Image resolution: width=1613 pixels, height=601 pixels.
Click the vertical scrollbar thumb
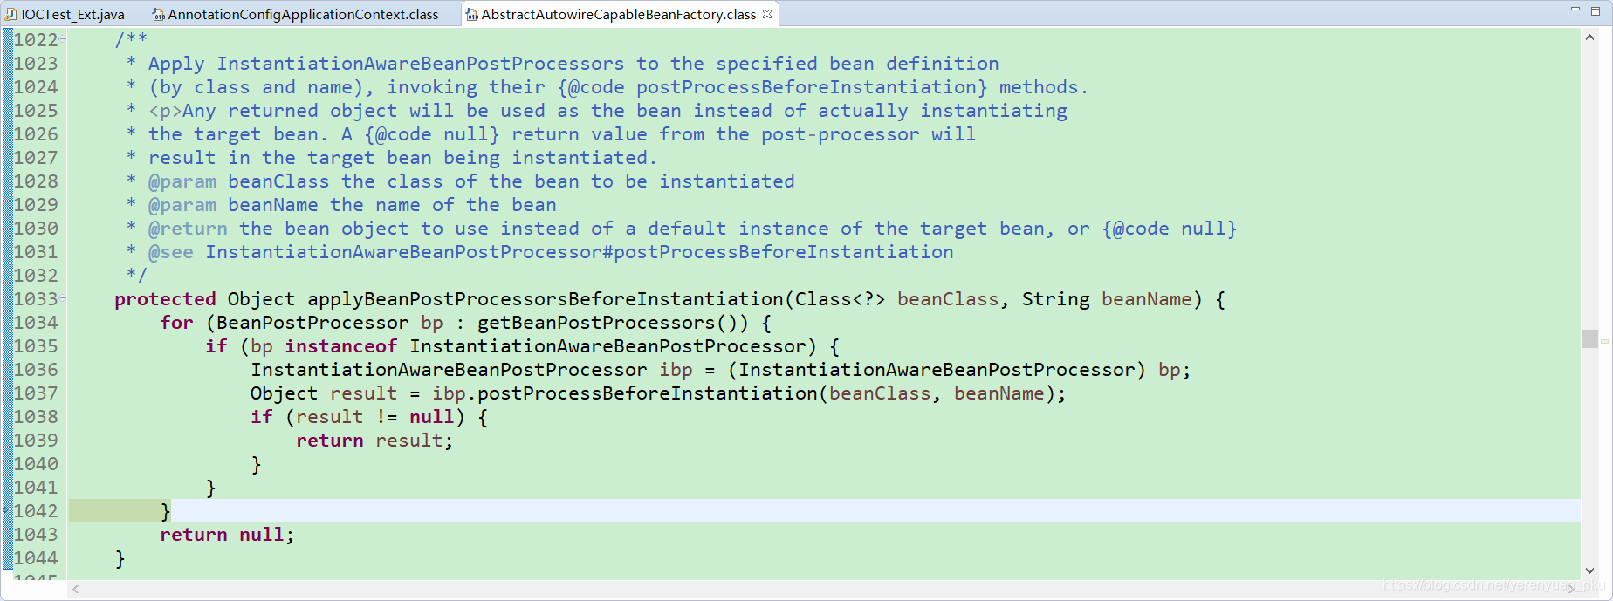(x=1589, y=338)
